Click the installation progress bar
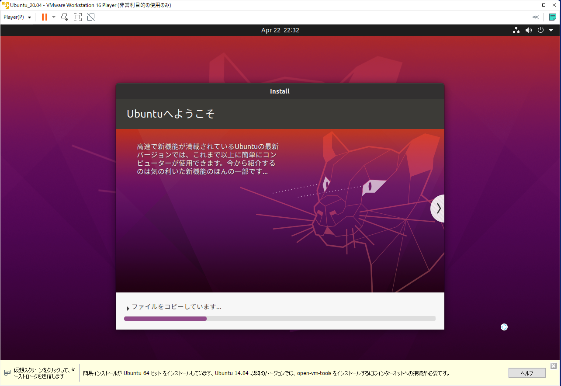Screen dimensions: 561x386 (280, 319)
